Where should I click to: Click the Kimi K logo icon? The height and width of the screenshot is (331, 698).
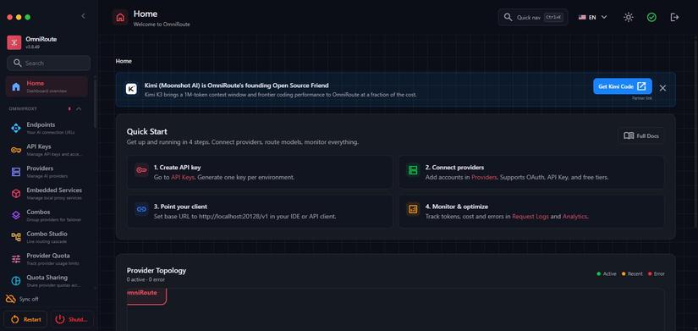point(131,89)
